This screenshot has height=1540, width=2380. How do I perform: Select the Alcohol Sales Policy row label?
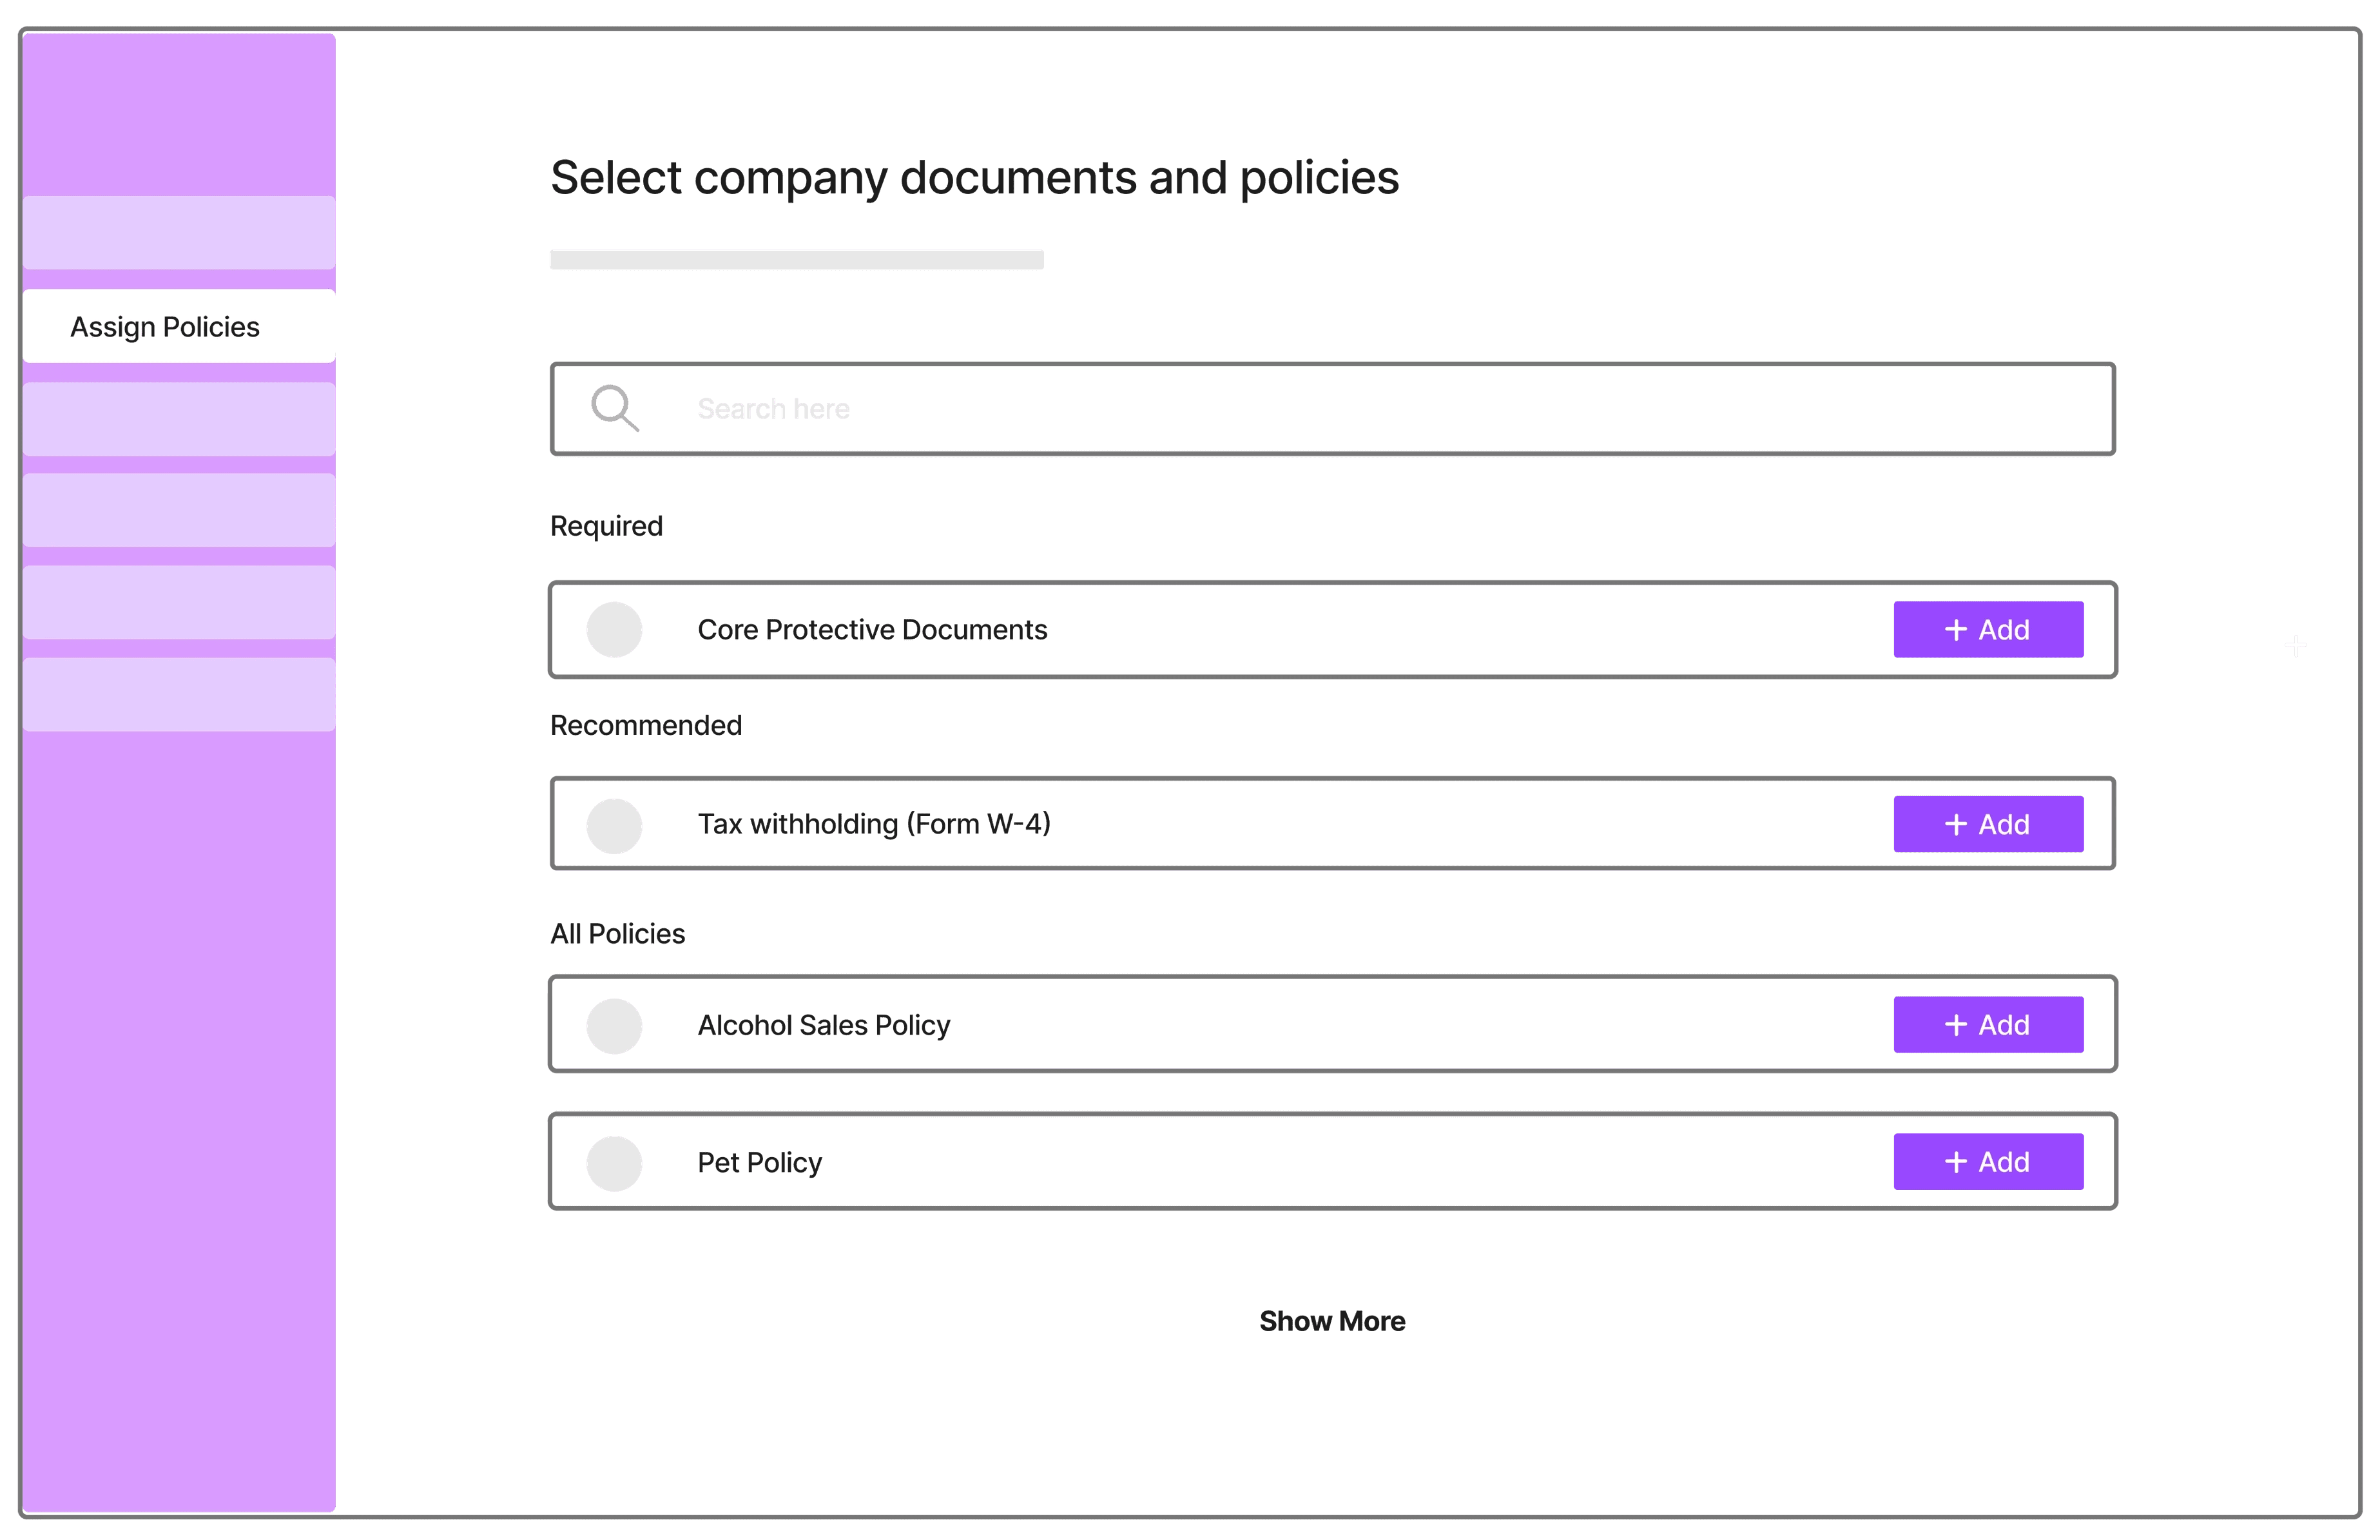(x=824, y=1025)
